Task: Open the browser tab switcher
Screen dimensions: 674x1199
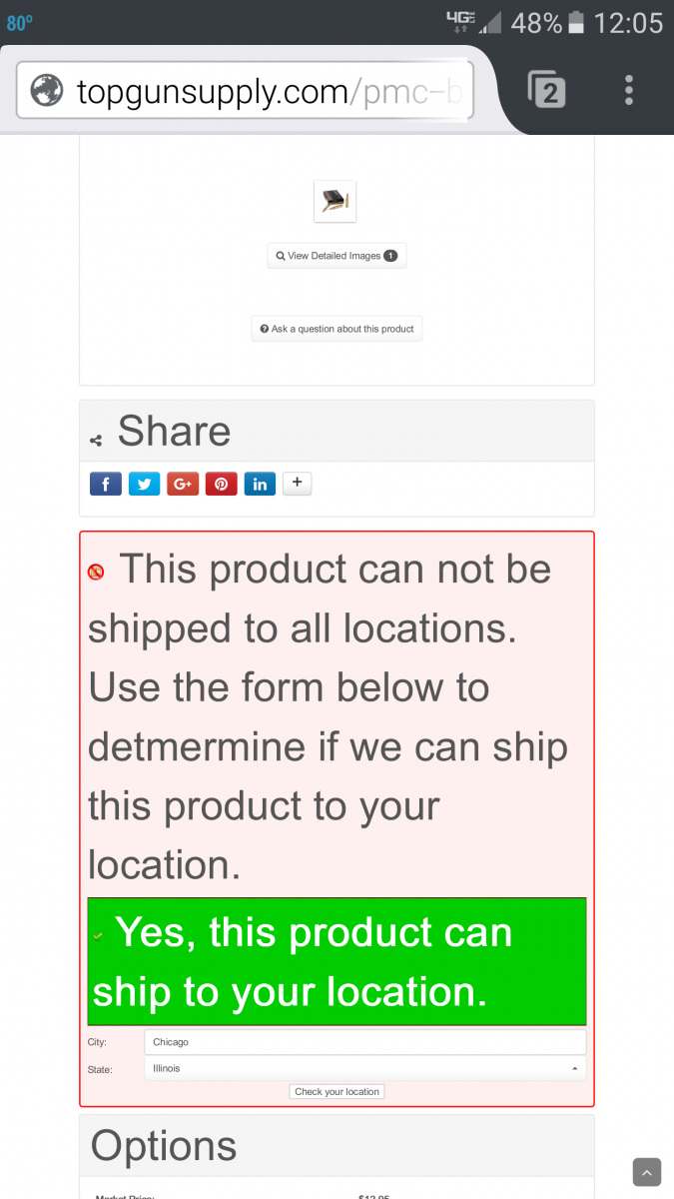Action: [x=546, y=91]
